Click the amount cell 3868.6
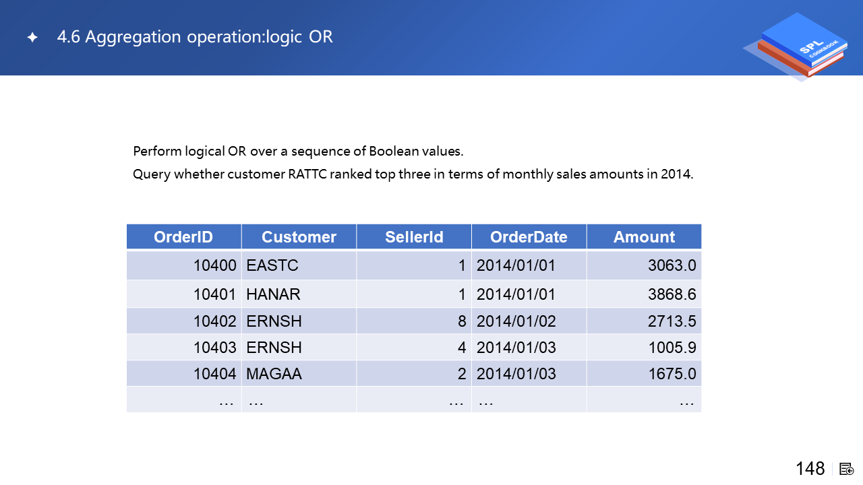The height and width of the screenshot is (485, 863). coord(644,294)
